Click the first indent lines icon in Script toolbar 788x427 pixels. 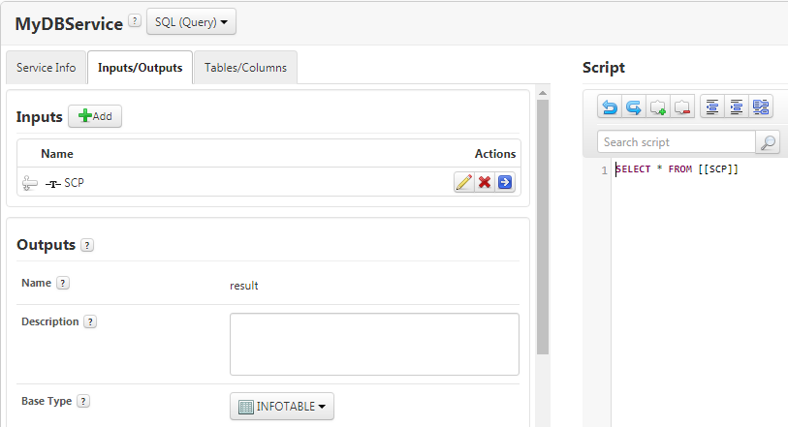(x=712, y=107)
